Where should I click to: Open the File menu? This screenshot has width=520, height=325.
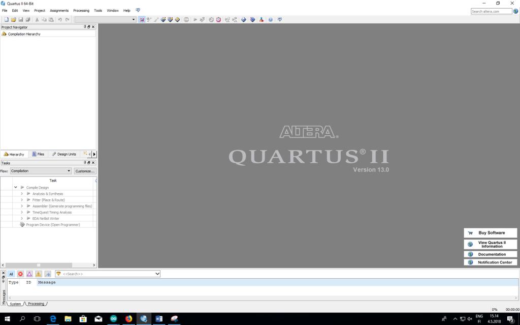5,11
